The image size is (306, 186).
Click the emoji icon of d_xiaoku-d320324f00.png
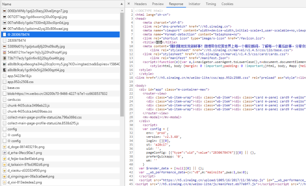(5, 171)
